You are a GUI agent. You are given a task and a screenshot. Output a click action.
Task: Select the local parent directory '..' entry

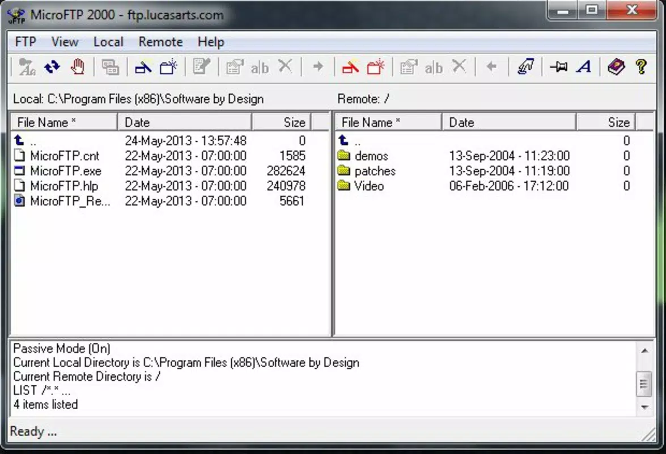[160, 140]
